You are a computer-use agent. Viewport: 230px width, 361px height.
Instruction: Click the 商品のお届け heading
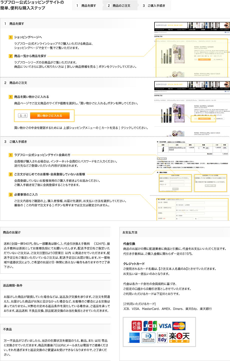[x=12, y=232]
